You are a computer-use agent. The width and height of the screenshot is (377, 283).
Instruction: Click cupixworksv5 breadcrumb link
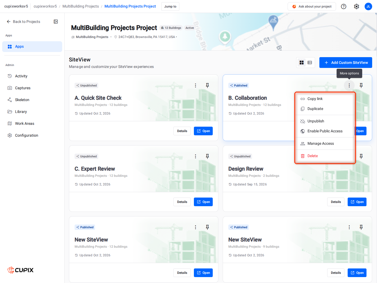(45, 6)
